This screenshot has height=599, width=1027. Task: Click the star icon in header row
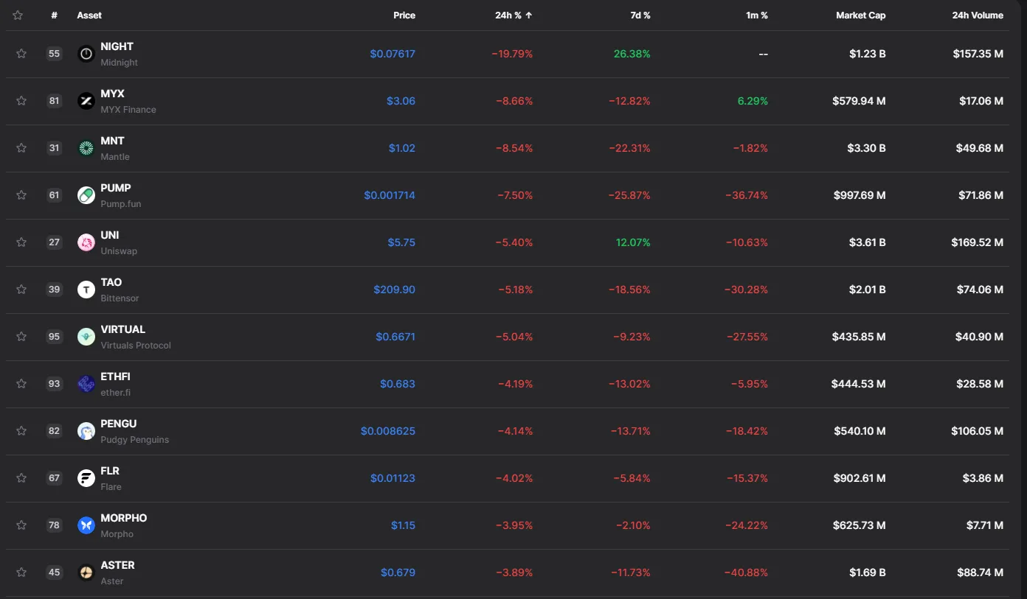(18, 15)
